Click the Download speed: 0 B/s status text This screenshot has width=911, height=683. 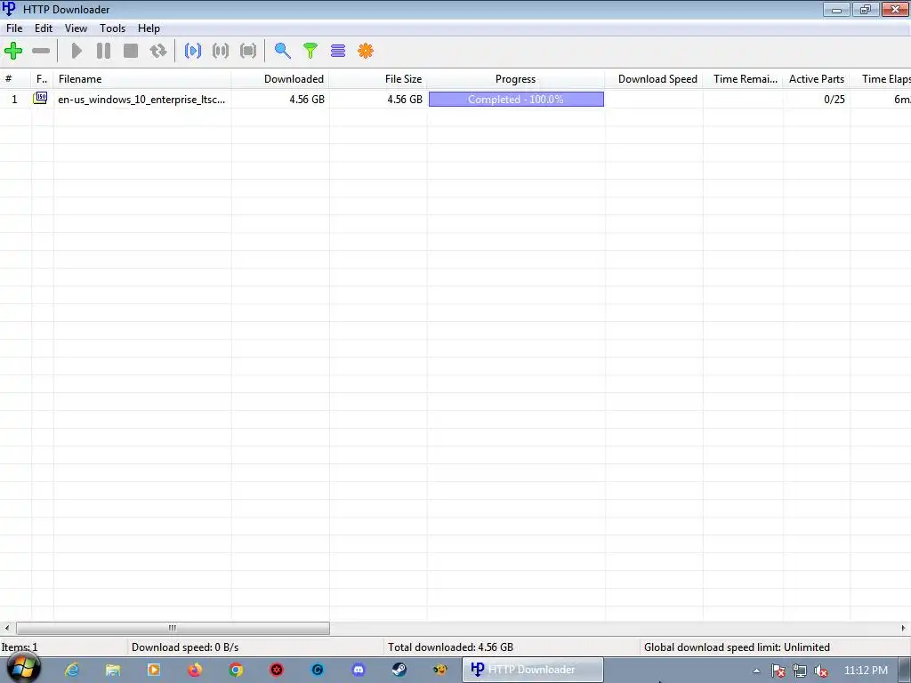[185, 647]
